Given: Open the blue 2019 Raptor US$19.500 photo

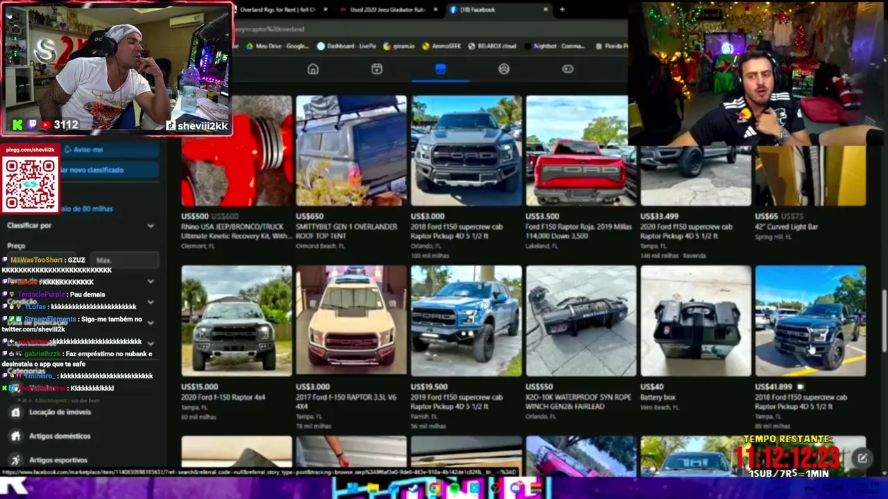Looking at the screenshot, I should click(466, 321).
